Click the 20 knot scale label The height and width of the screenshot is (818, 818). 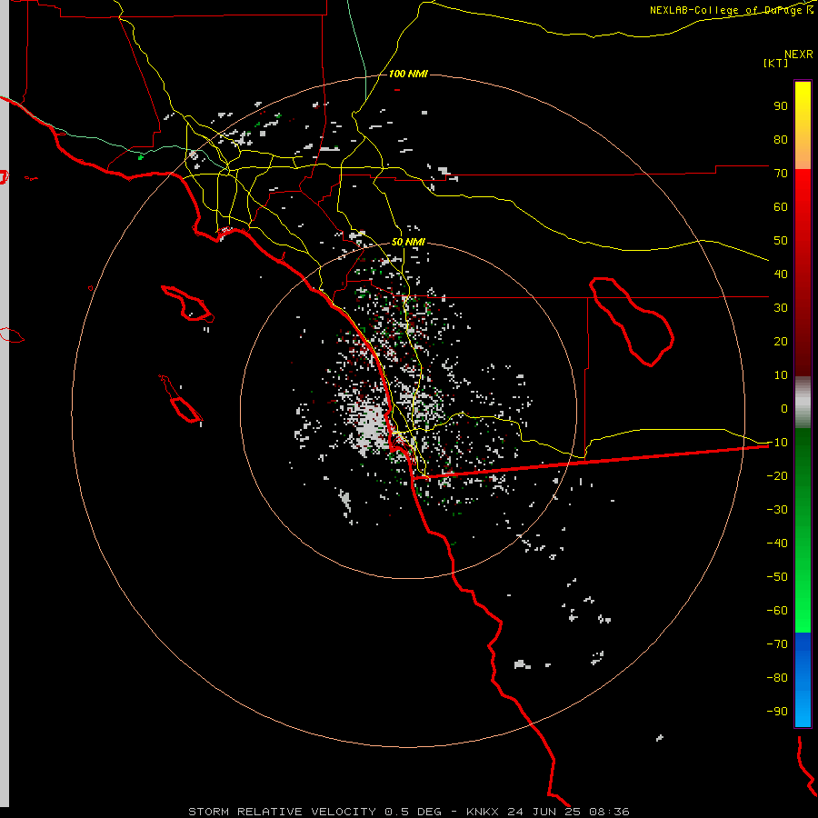tap(781, 342)
